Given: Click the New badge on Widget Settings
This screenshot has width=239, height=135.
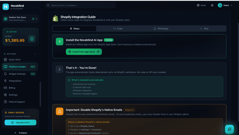Looking at the screenshot, I should coord(33,74).
